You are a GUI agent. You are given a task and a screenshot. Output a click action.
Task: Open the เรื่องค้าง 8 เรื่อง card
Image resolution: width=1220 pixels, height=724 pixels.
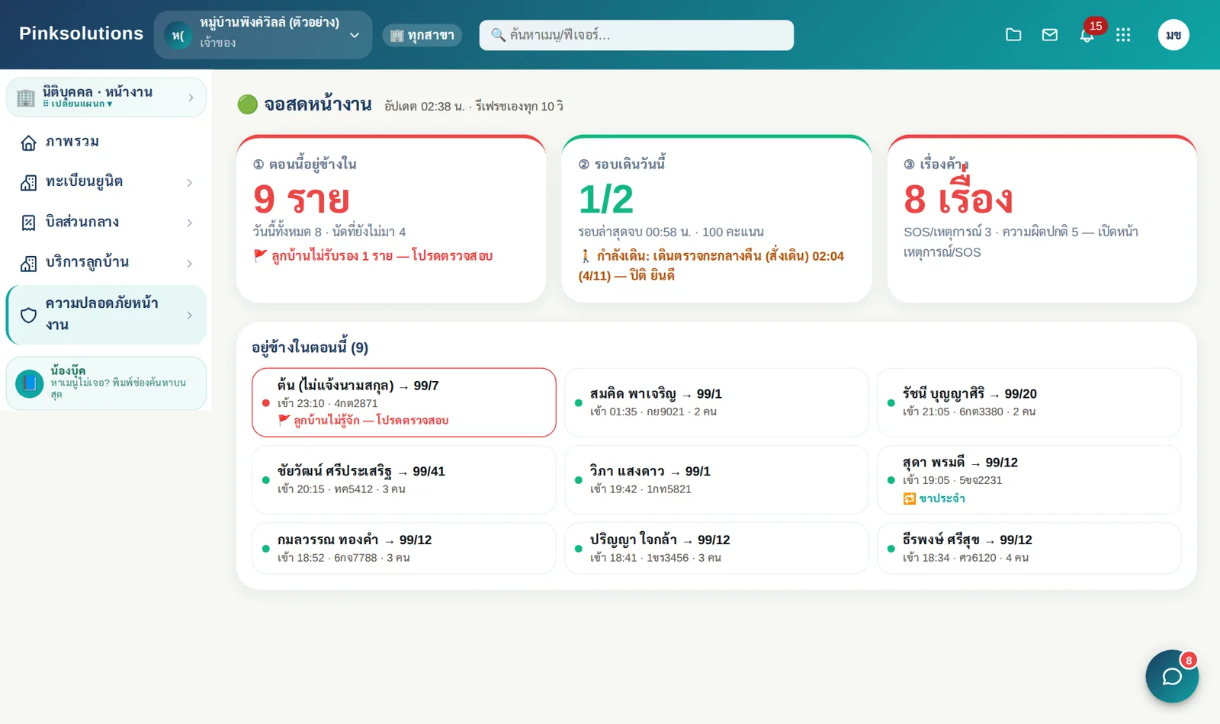coord(1042,219)
